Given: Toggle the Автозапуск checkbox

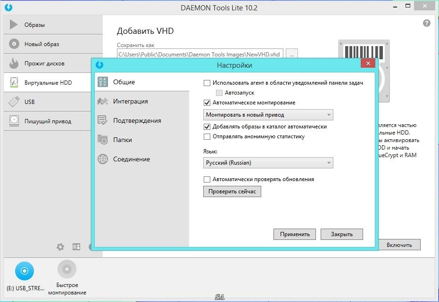Looking at the screenshot, I should pyautogui.click(x=219, y=93).
